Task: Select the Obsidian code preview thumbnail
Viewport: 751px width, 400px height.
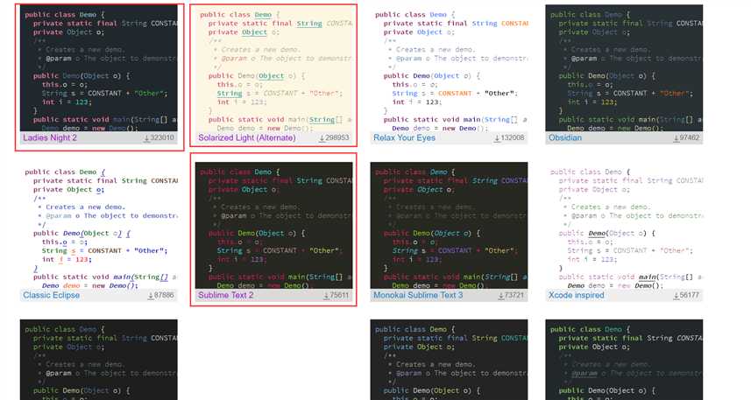Action: [624, 68]
